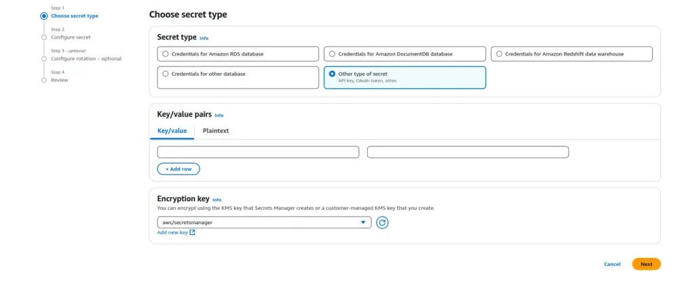The width and height of the screenshot is (695, 298).
Task: Open the Add new key link
Action: coord(172,232)
